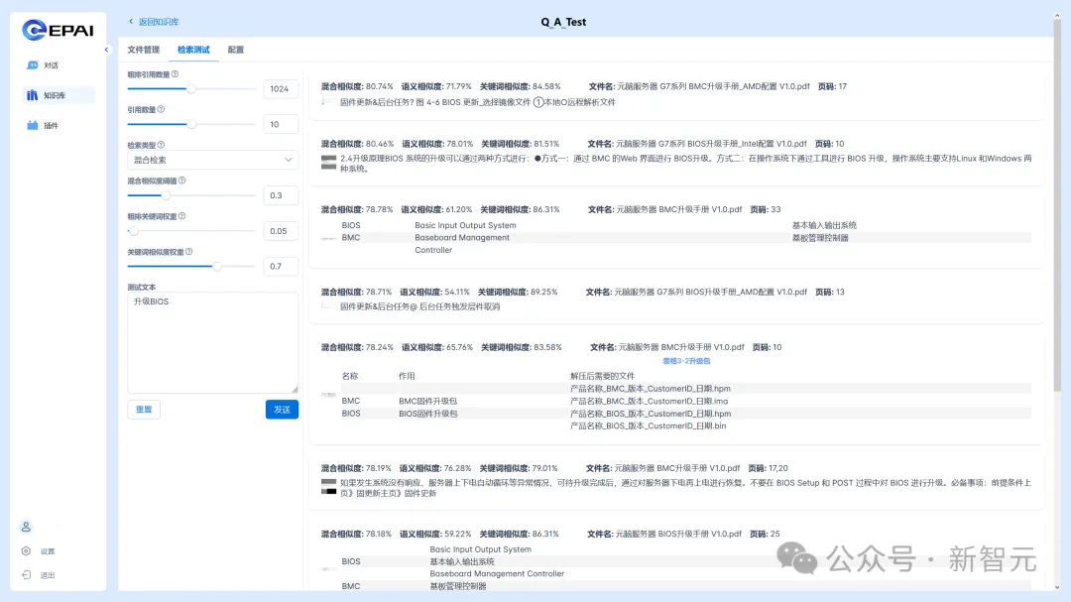The width and height of the screenshot is (1071, 602).
Task: Click the user avatar icon
Action: pyautogui.click(x=27, y=527)
